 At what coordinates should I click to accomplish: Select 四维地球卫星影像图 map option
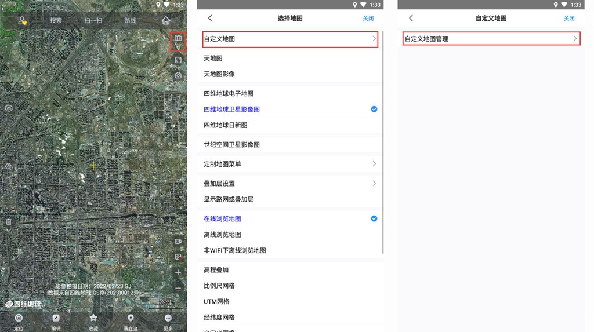(x=231, y=109)
